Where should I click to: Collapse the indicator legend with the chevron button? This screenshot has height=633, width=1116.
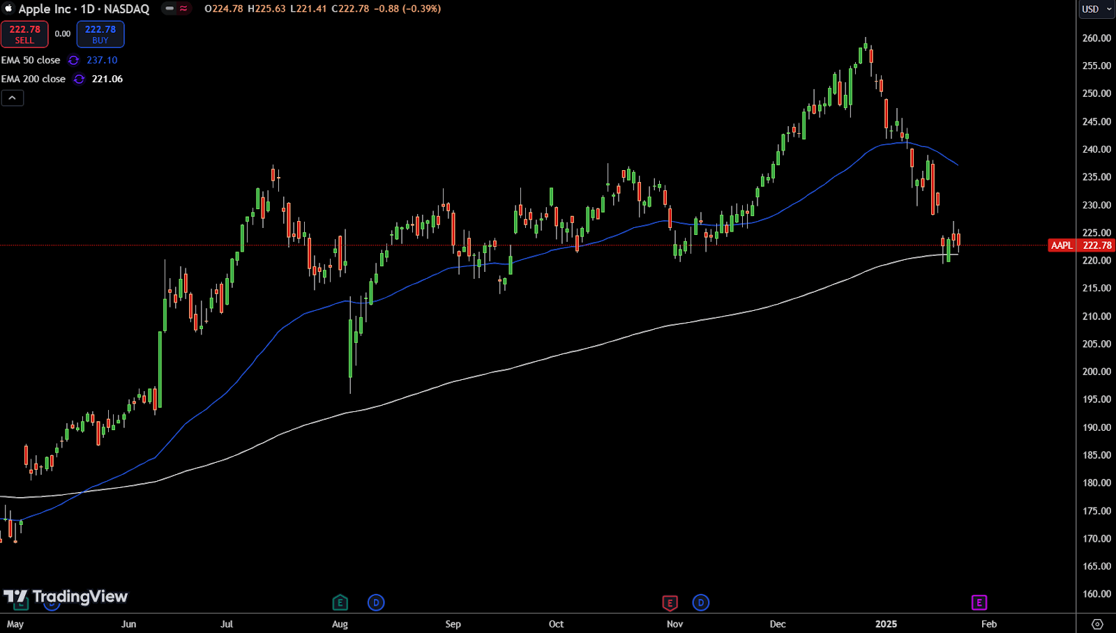[x=13, y=98]
